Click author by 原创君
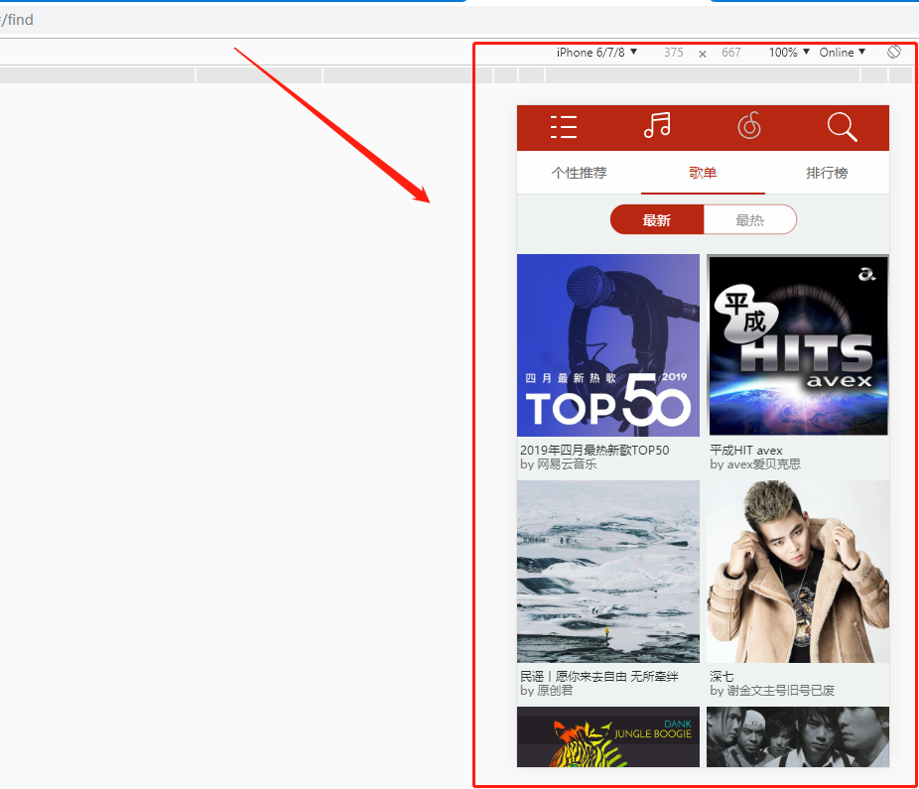919x789 pixels. tap(546, 691)
